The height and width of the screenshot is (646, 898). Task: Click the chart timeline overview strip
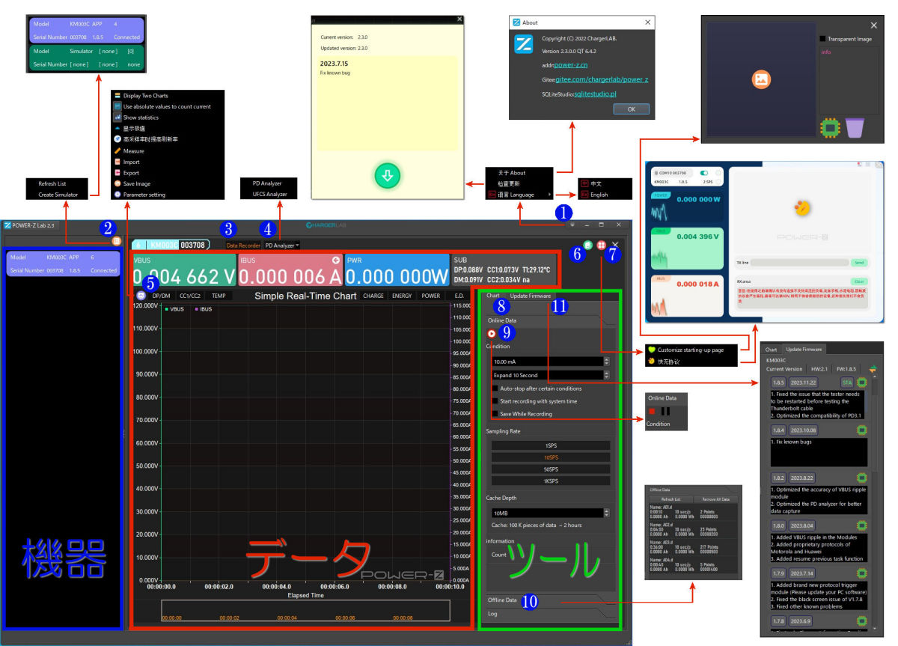[305, 610]
